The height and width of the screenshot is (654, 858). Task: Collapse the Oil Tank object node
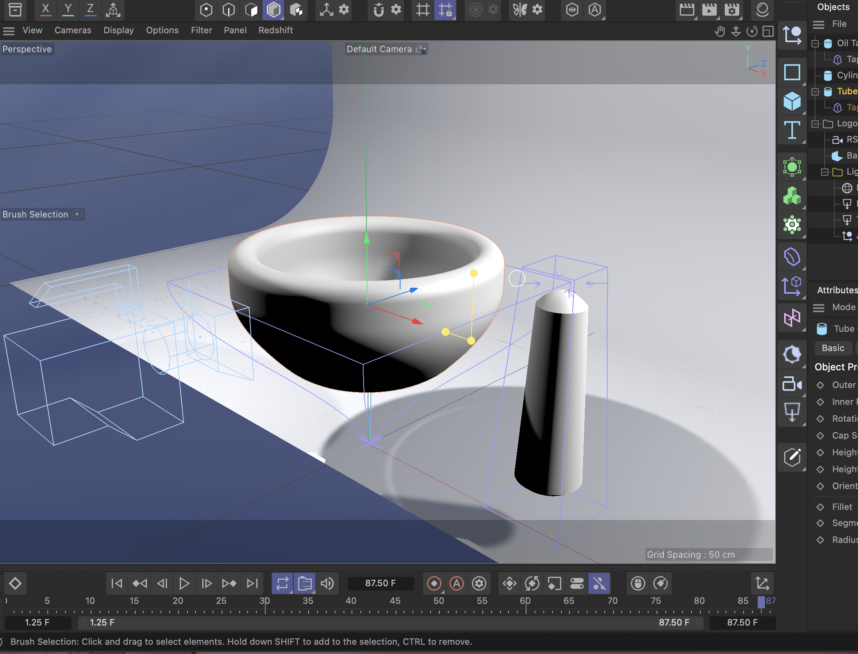pyautogui.click(x=815, y=44)
